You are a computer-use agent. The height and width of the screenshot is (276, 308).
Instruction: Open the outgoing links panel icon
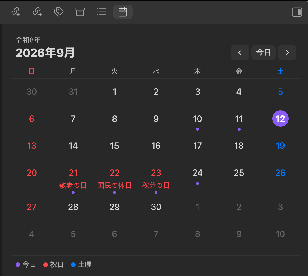37,12
